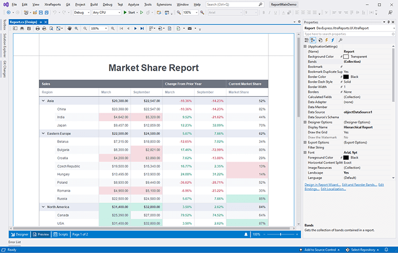The width and height of the screenshot is (398, 253).
Task: Click the Print icon in report toolbar
Action: (x=38, y=28)
